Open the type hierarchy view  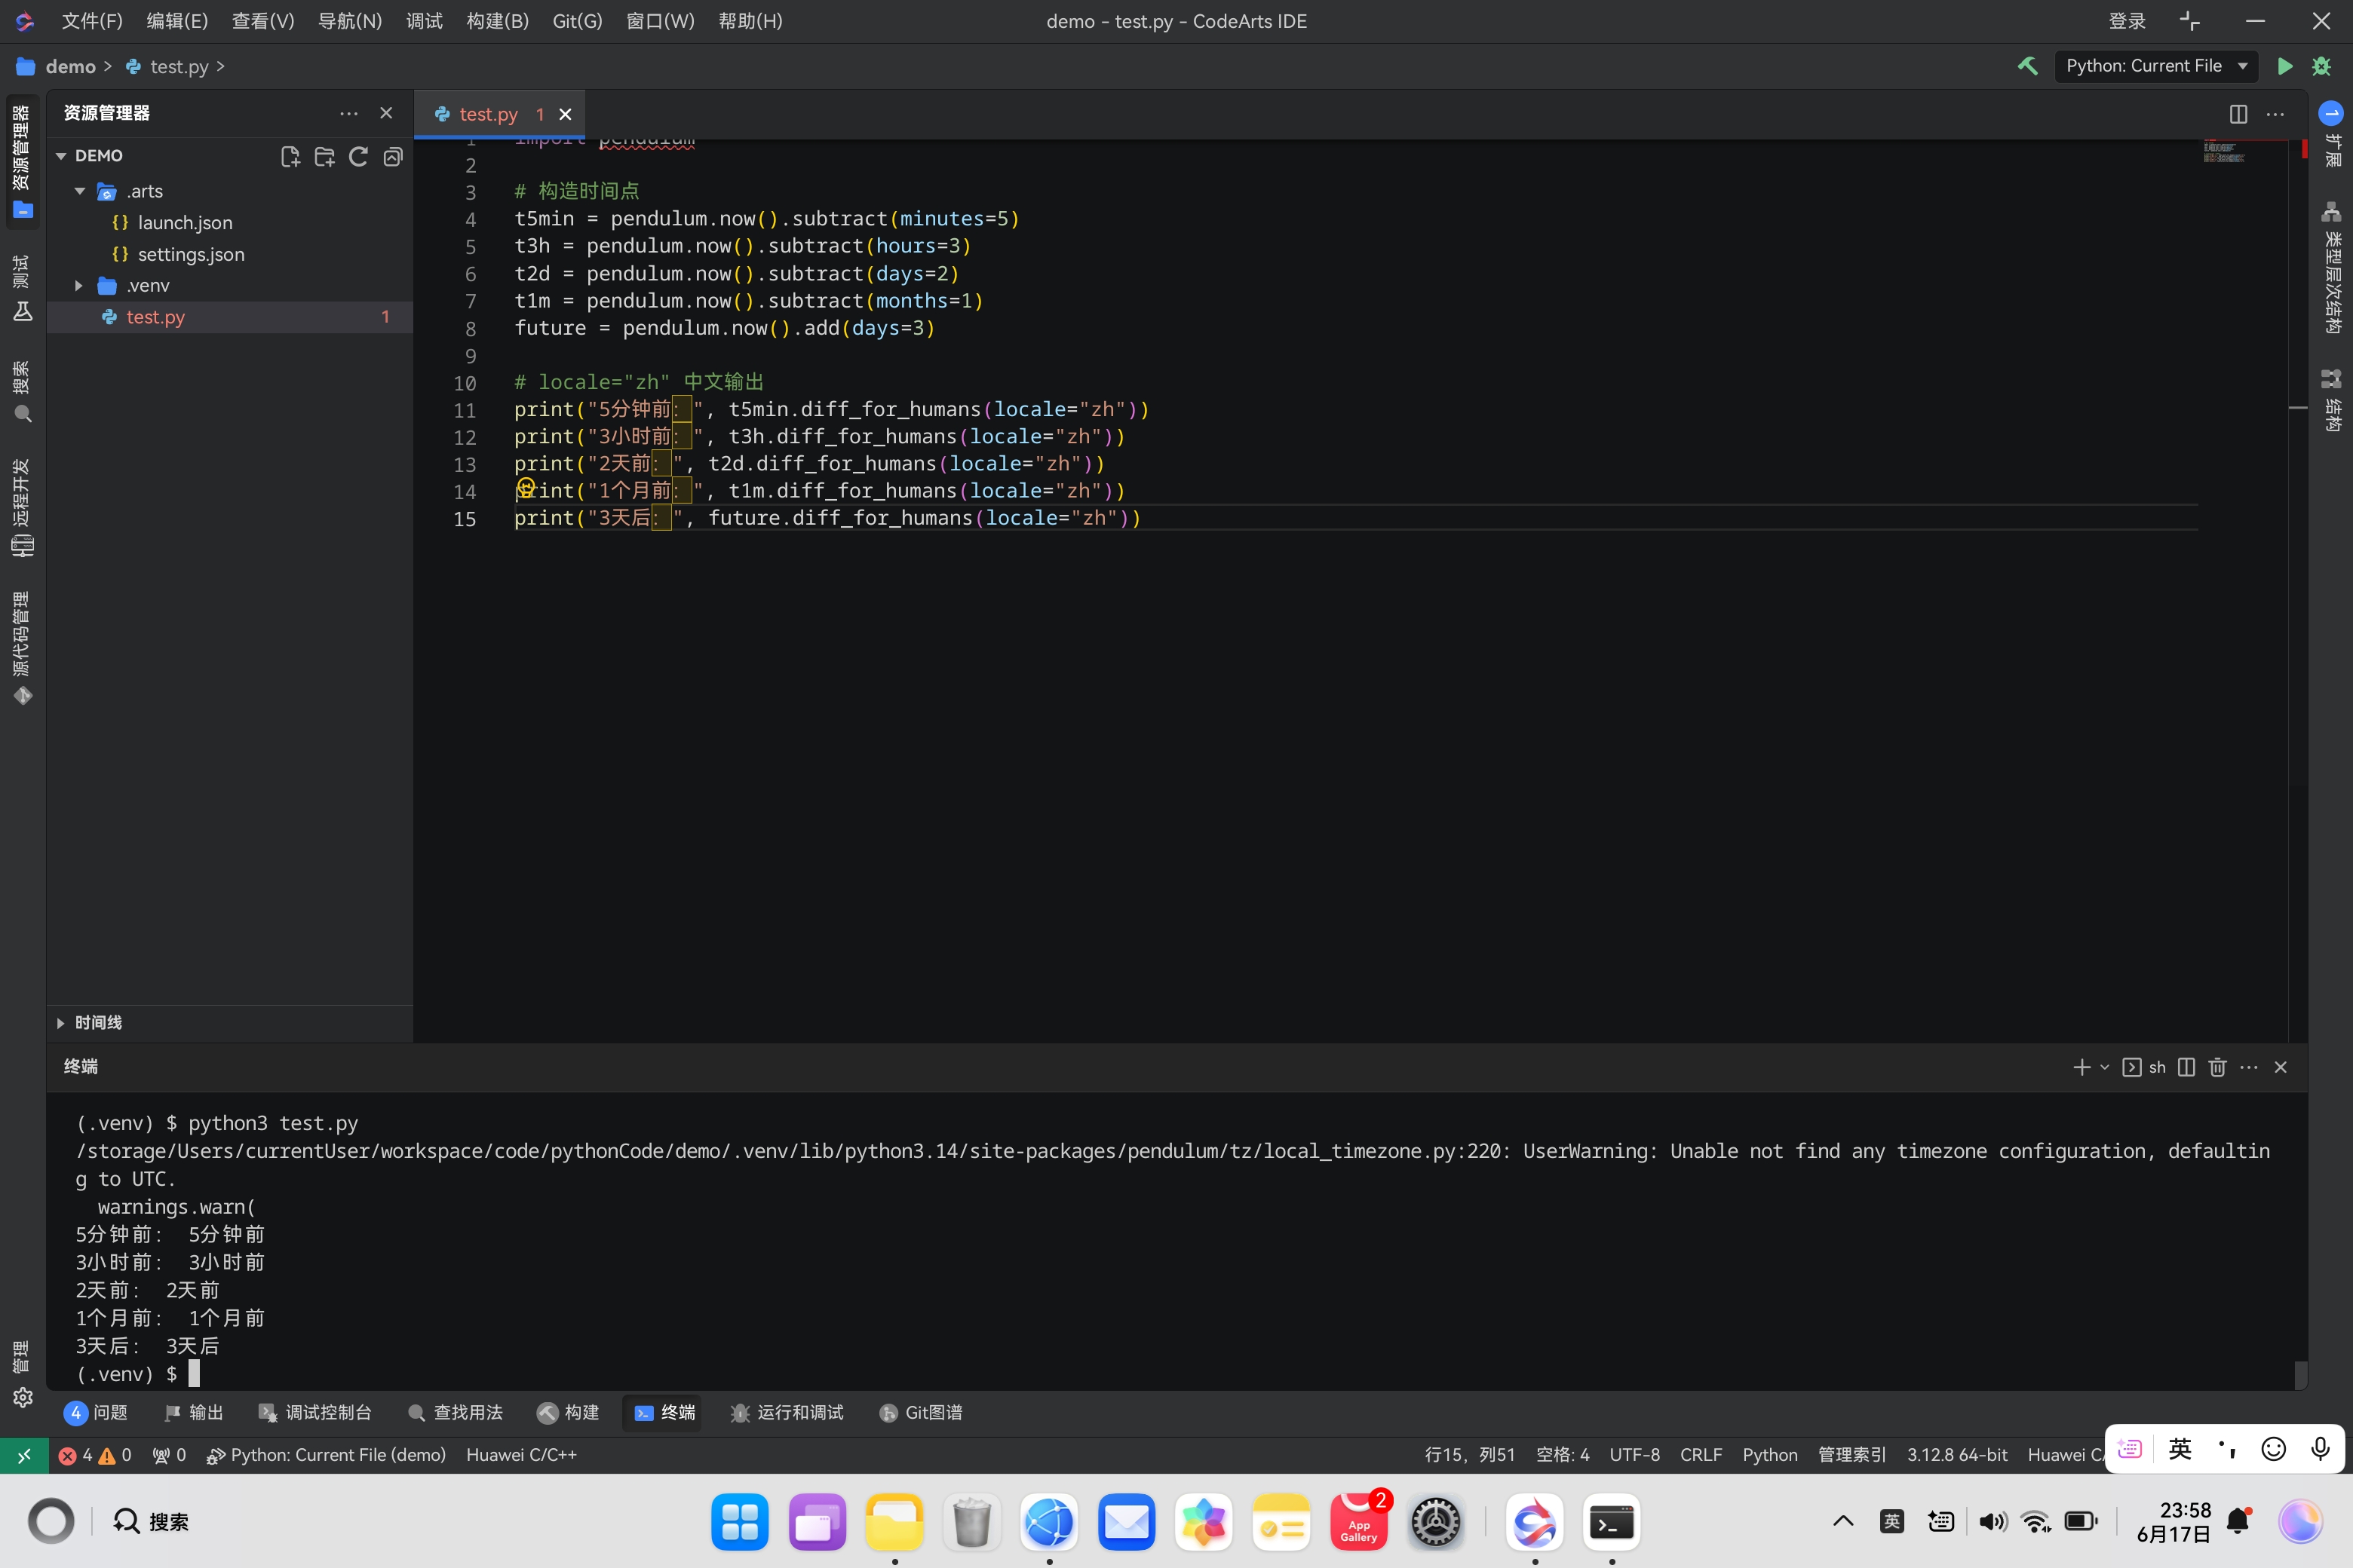[2331, 267]
